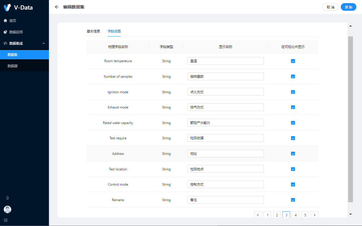Click the user avatar in sidebar

tap(8, 209)
